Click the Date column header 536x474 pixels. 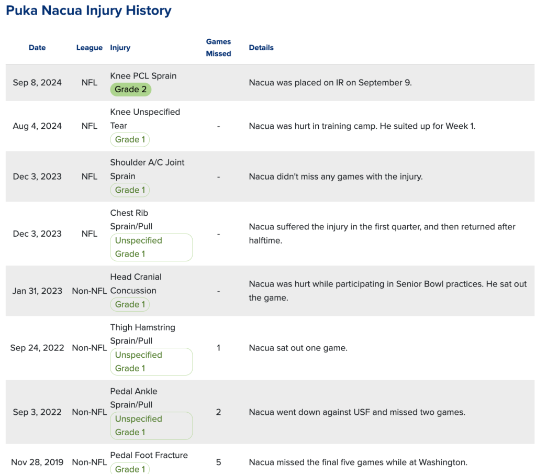tap(37, 48)
